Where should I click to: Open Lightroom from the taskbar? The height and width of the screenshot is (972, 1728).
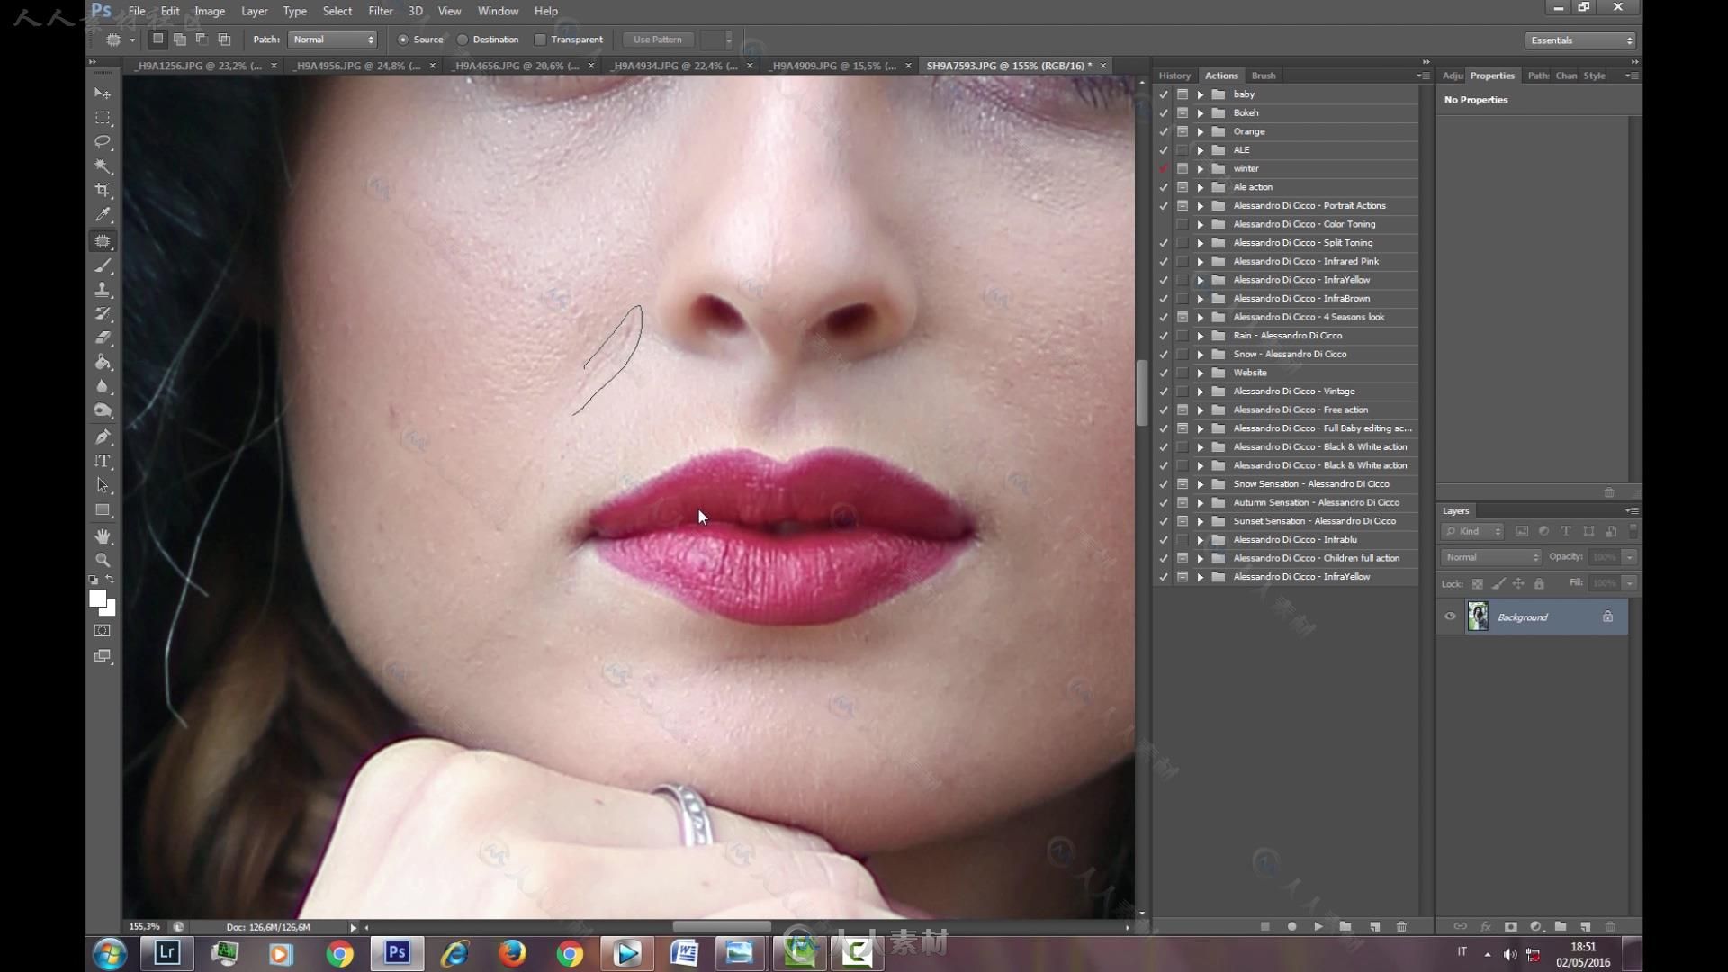pyautogui.click(x=167, y=953)
